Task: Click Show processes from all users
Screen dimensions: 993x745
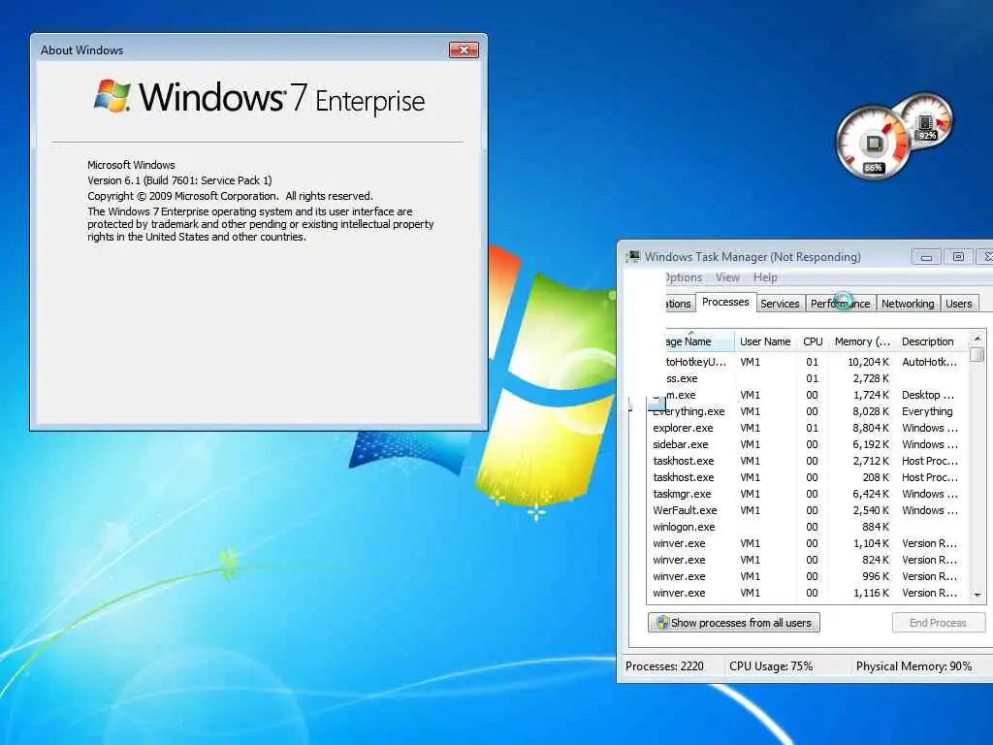Action: [734, 622]
